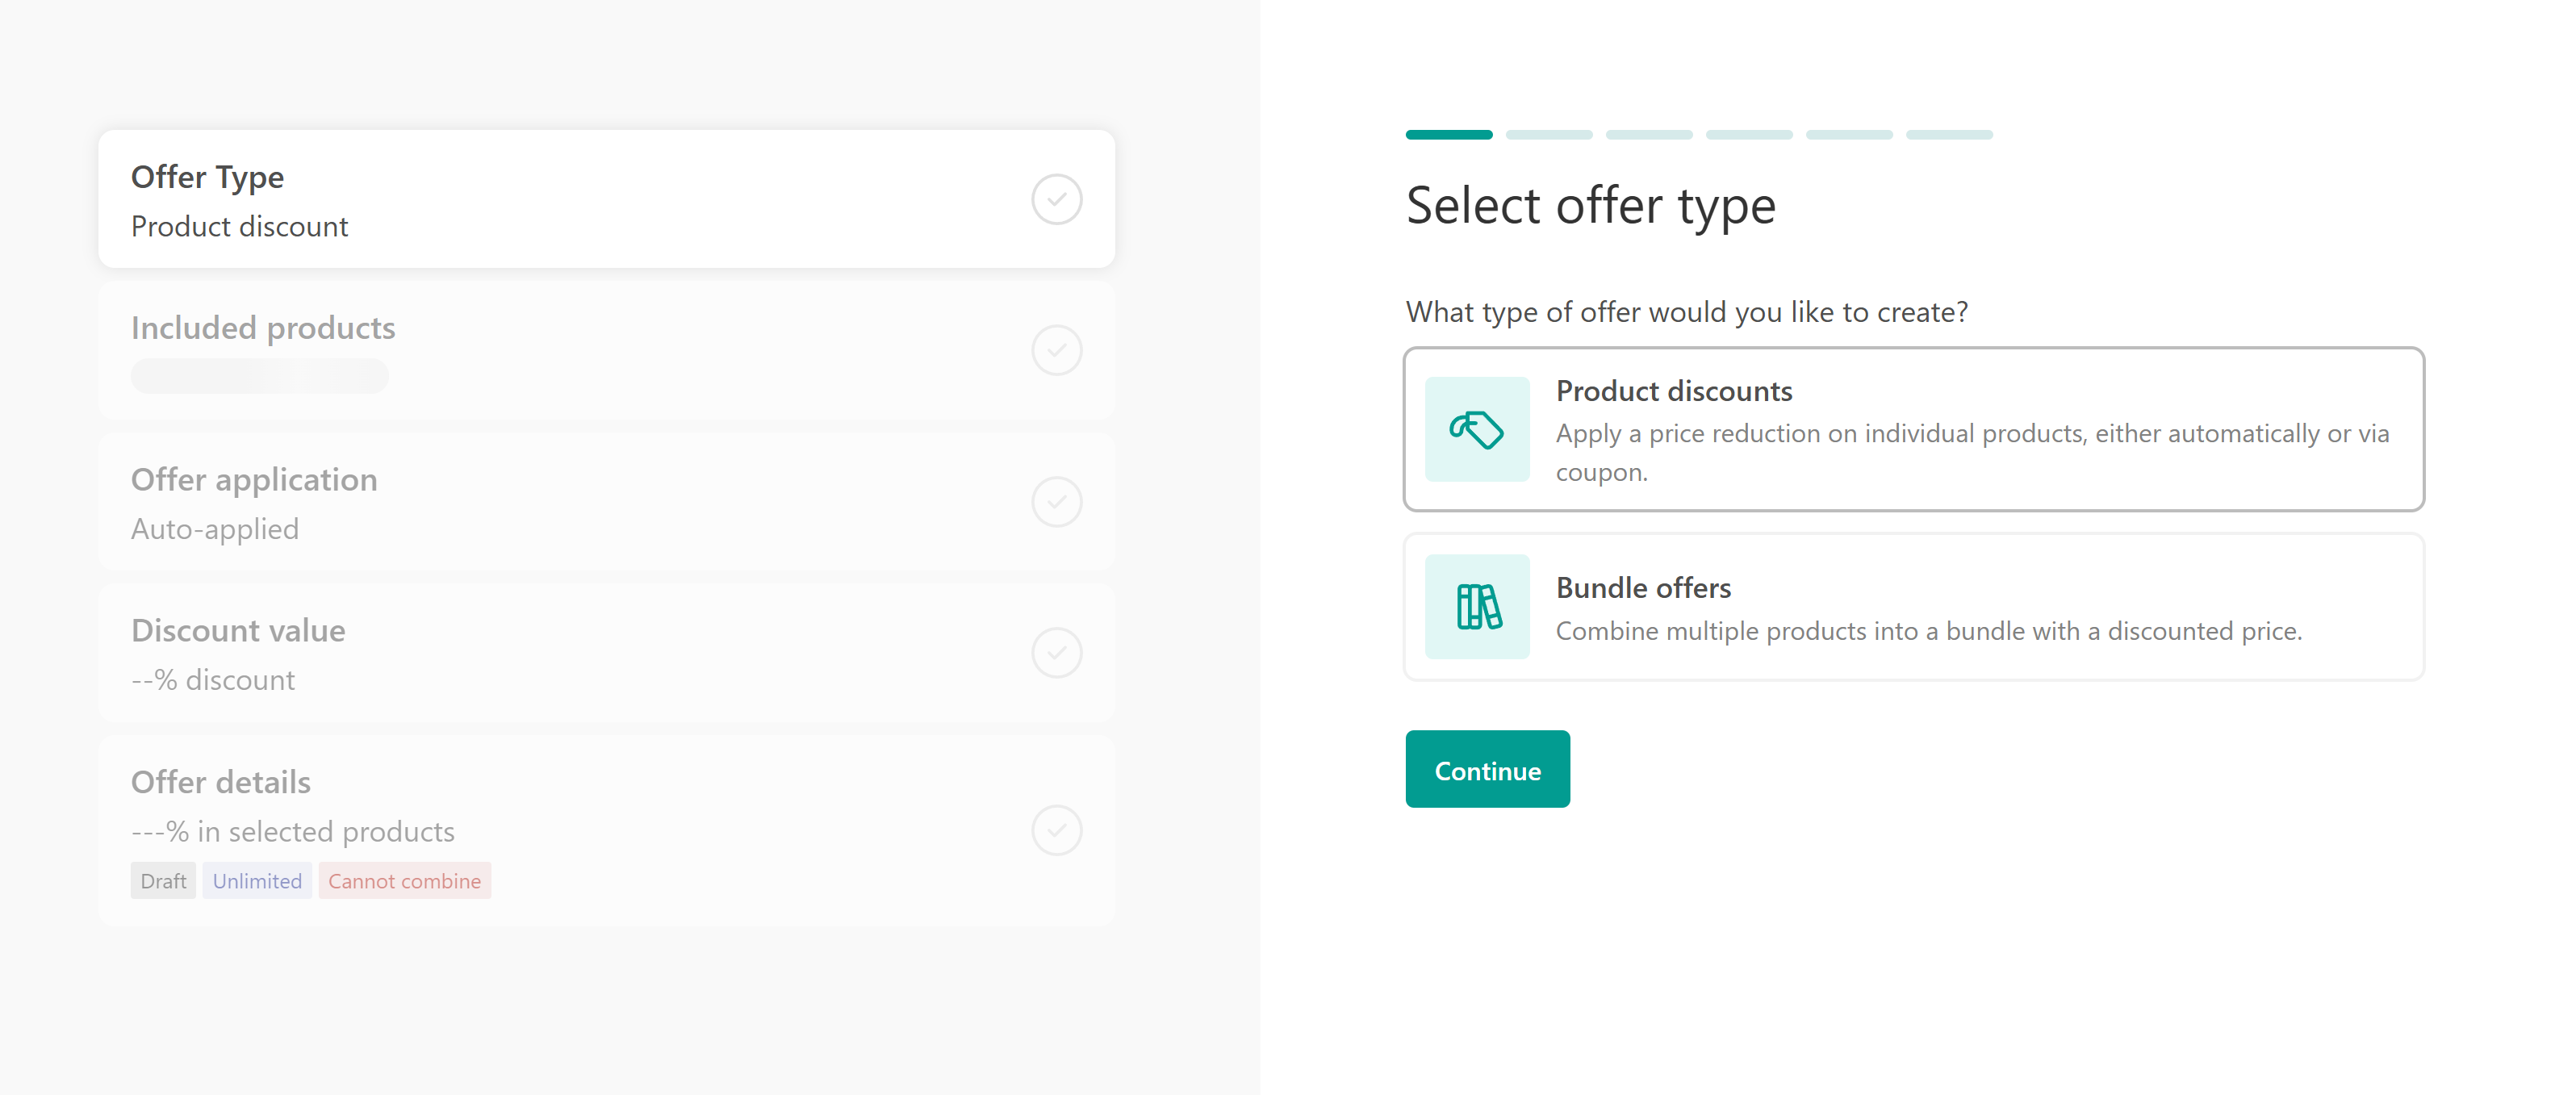Click the Draft status tag

[163, 881]
